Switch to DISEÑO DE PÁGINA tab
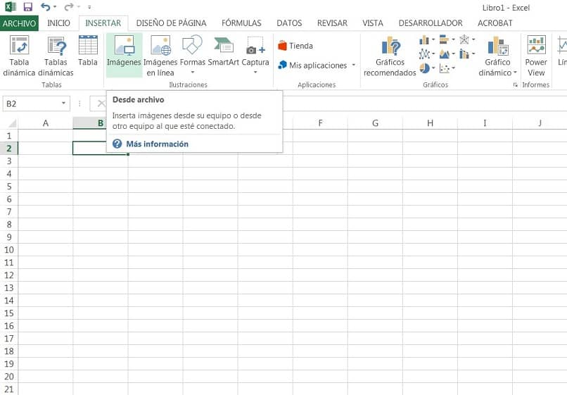Viewport: 567px width, 395px height. 171,23
